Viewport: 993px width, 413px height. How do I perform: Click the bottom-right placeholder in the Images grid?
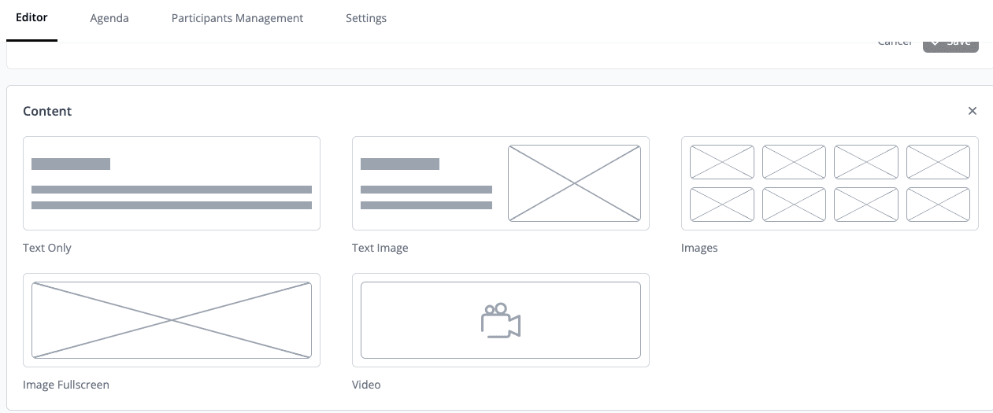[x=938, y=205]
